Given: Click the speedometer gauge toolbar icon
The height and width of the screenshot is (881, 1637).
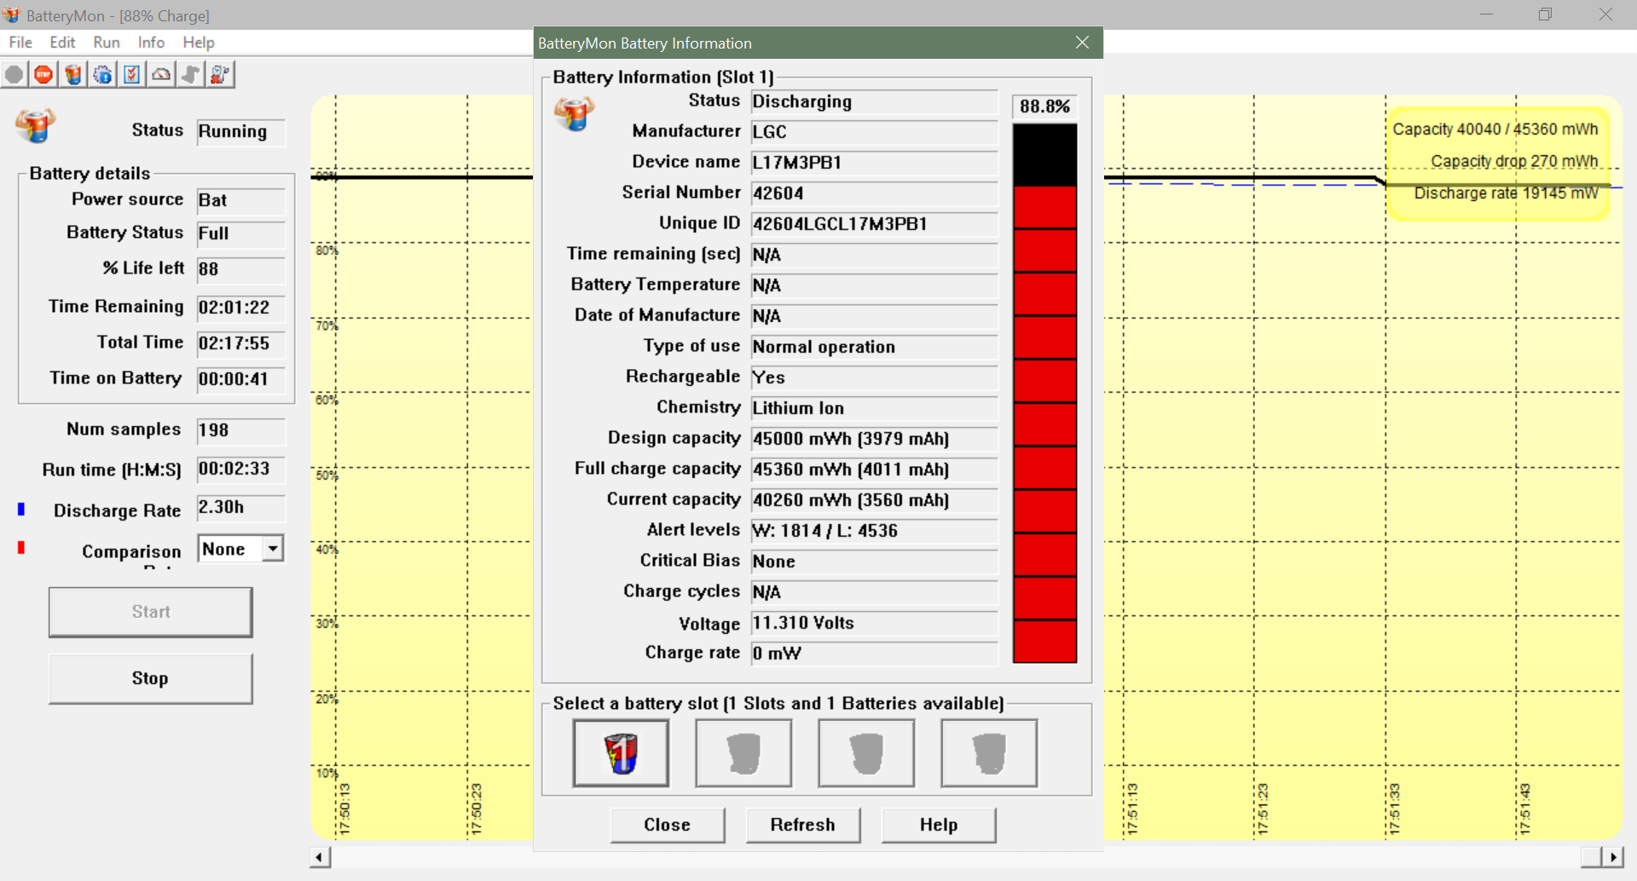Looking at the screenshot, I should (x=161, y=75).
